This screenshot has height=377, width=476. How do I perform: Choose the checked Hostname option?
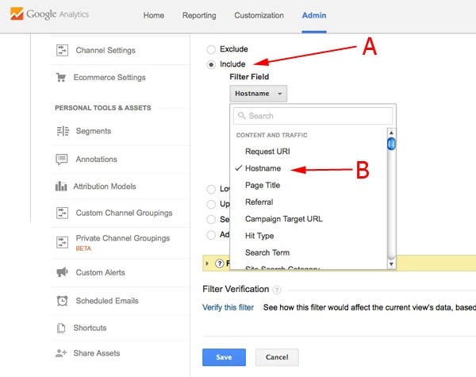263,168
